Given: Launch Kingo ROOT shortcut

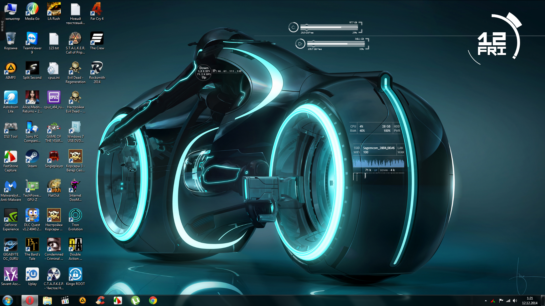Looking at the screenshot, I should tap(75, 277).
